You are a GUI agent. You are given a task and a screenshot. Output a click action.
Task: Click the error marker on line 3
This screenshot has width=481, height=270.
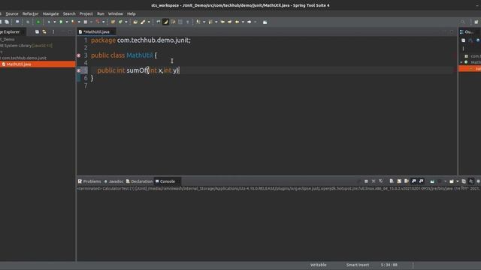[78, 55]
